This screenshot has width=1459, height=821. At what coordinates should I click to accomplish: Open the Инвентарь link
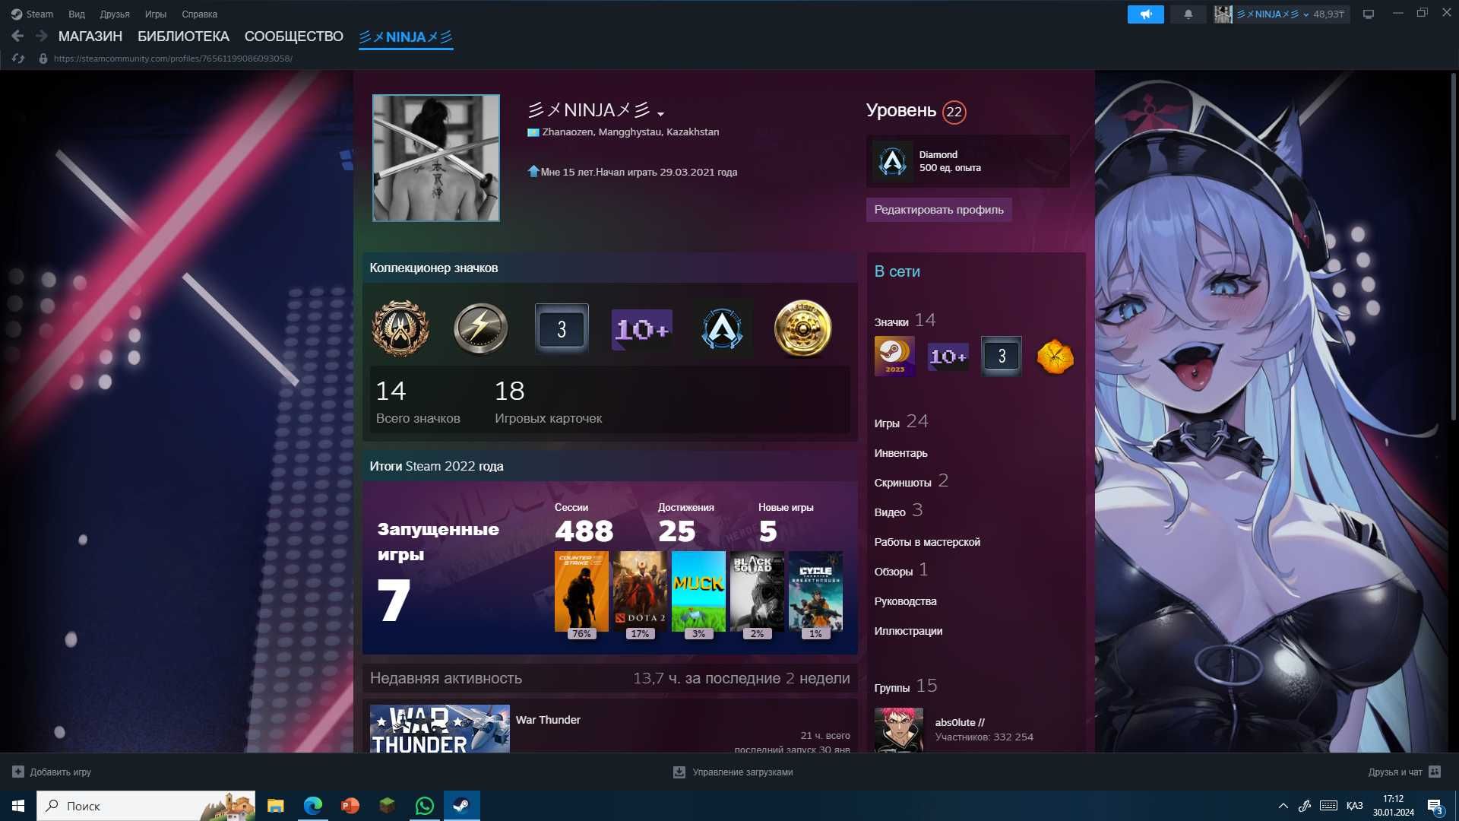(900, 453)
